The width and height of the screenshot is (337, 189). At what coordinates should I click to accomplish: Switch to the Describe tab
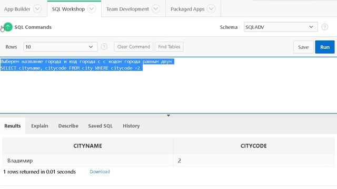68,126
